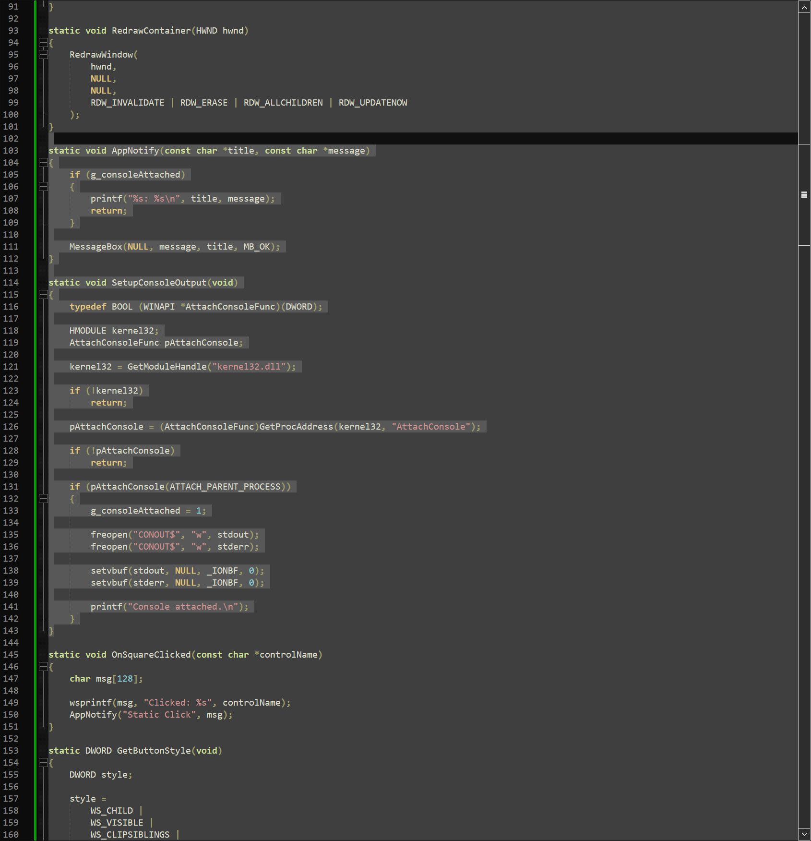
Task: Click line number 153 in the gutter
Action: point(11,751)
